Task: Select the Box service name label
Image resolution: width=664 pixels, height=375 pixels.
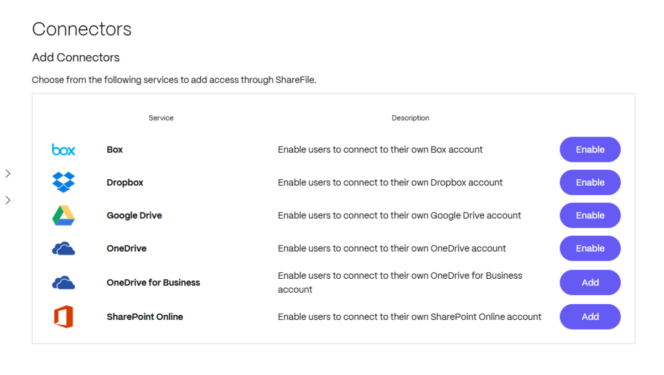Action: click(x=115, y=149)
